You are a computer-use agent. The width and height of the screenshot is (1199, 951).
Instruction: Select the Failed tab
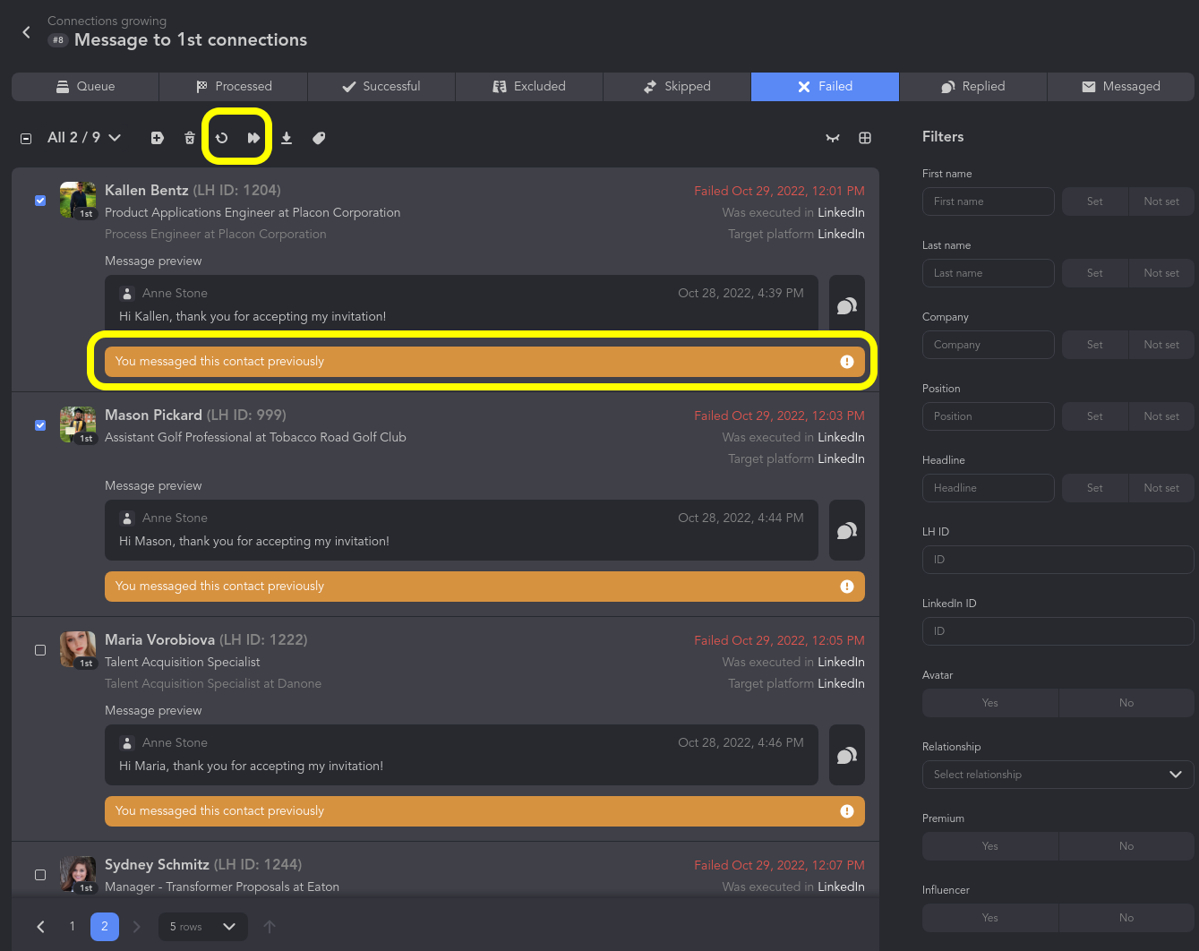pos(825,87)
